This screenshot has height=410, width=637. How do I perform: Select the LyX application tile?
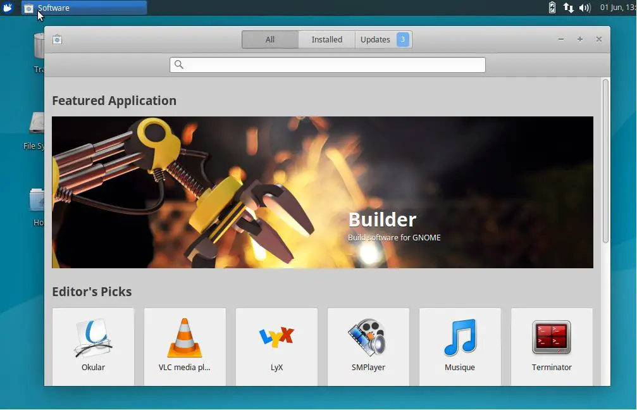tap(276, 347)
